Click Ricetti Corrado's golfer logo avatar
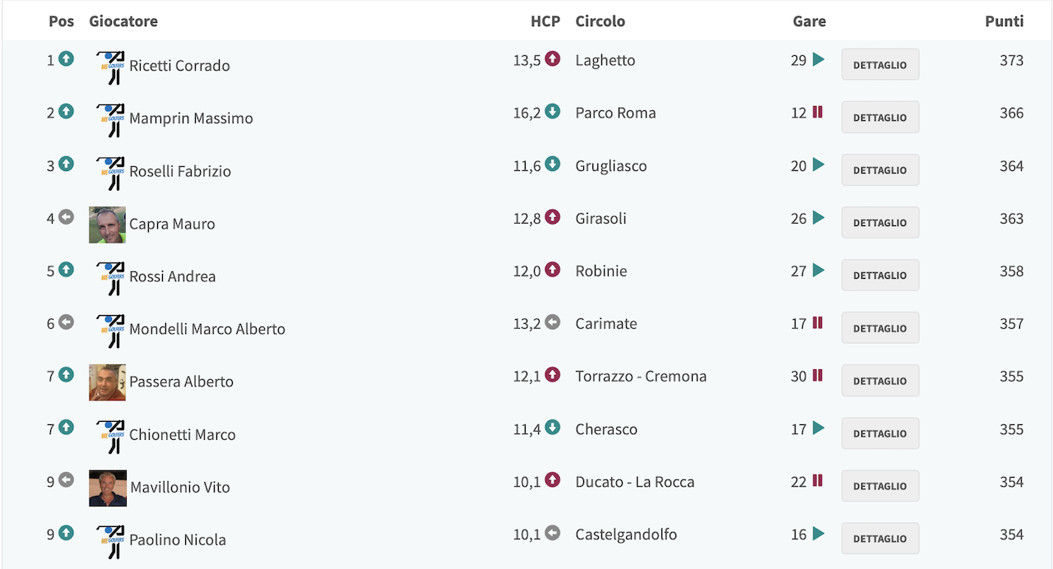Image resolution: width=1053 pixels, height=569 pixels. pyautogui.click(x=109, y=66)
